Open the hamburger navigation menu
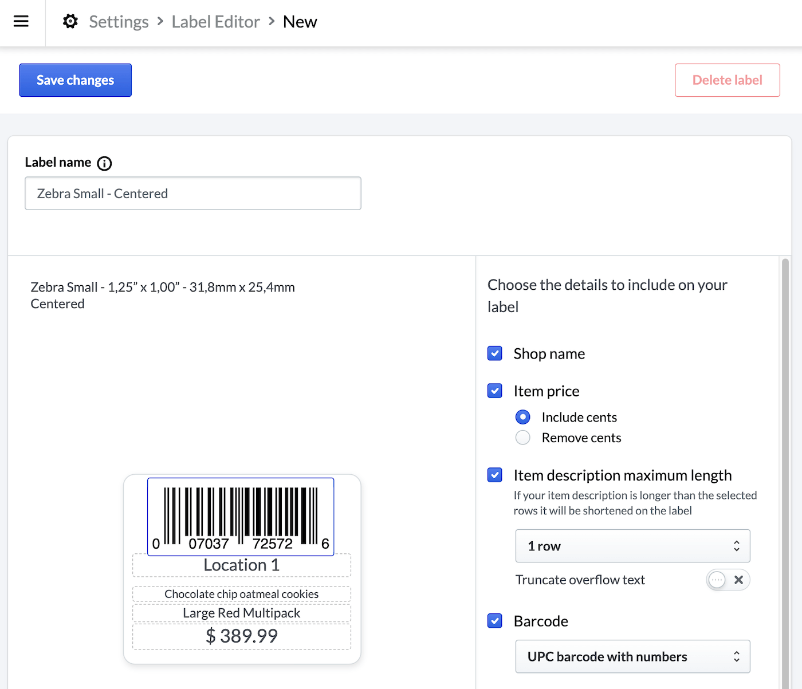 pos(21,22)
